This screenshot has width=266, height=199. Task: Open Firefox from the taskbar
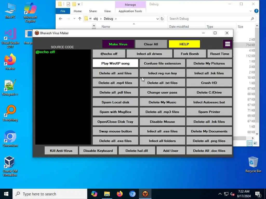(119, 194)
